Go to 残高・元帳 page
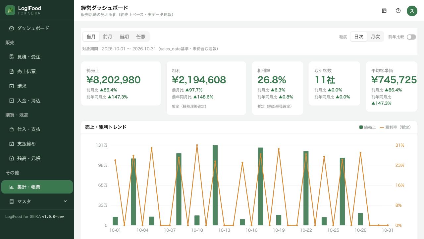 pos(37,158)
